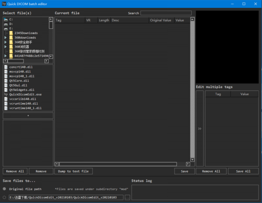Viewport: 262px width, 203px height.
Task: Click Current file horizontal scroll right arrow
Action: pos(188,164)
